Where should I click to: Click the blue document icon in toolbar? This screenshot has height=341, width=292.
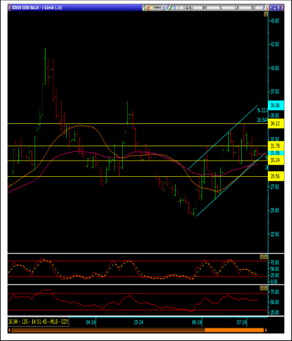click(164, 8)
